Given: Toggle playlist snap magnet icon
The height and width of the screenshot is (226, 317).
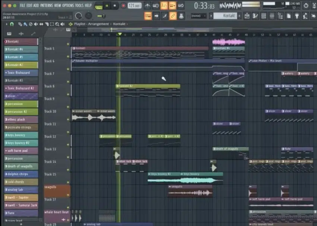Looking at the screenshot, I should pos(12,24).
